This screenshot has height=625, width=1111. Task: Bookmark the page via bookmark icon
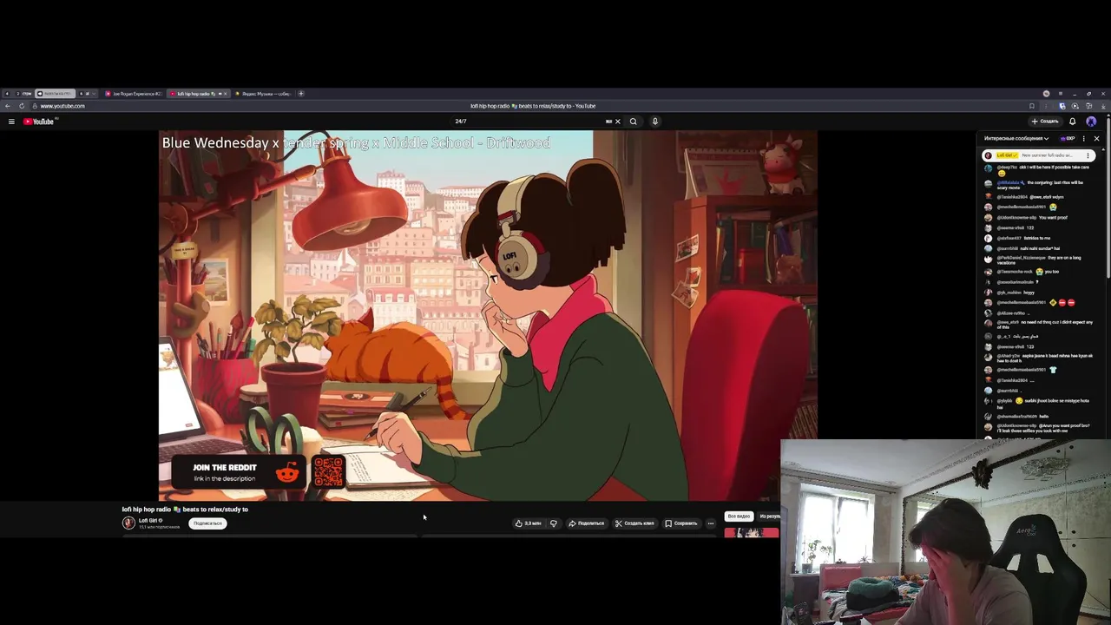pos(1031,106)
